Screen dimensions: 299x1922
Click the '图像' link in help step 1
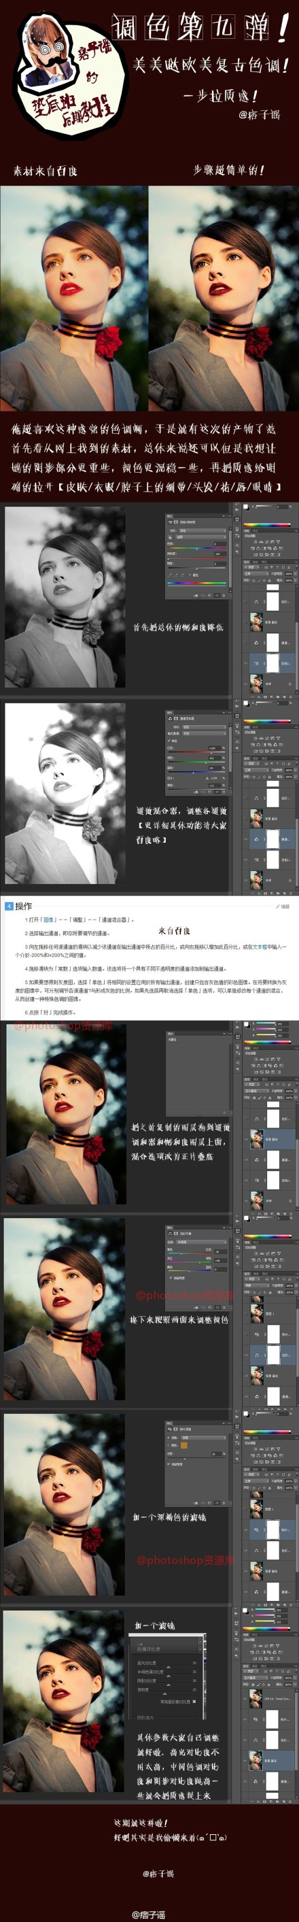click(47, 920)
